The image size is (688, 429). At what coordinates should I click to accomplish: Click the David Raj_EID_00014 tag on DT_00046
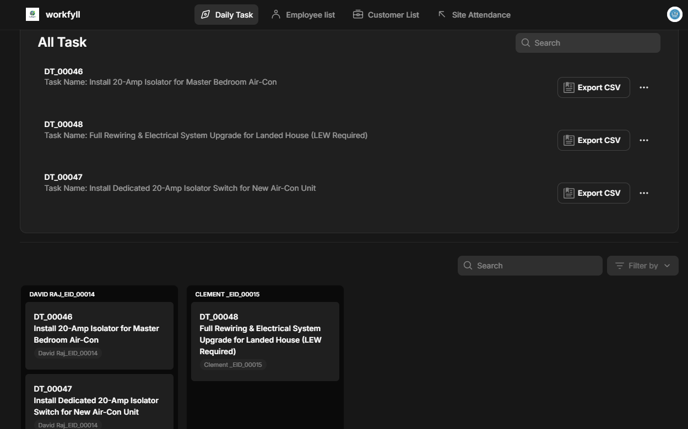pyautogui.click(x=68, y=353)
